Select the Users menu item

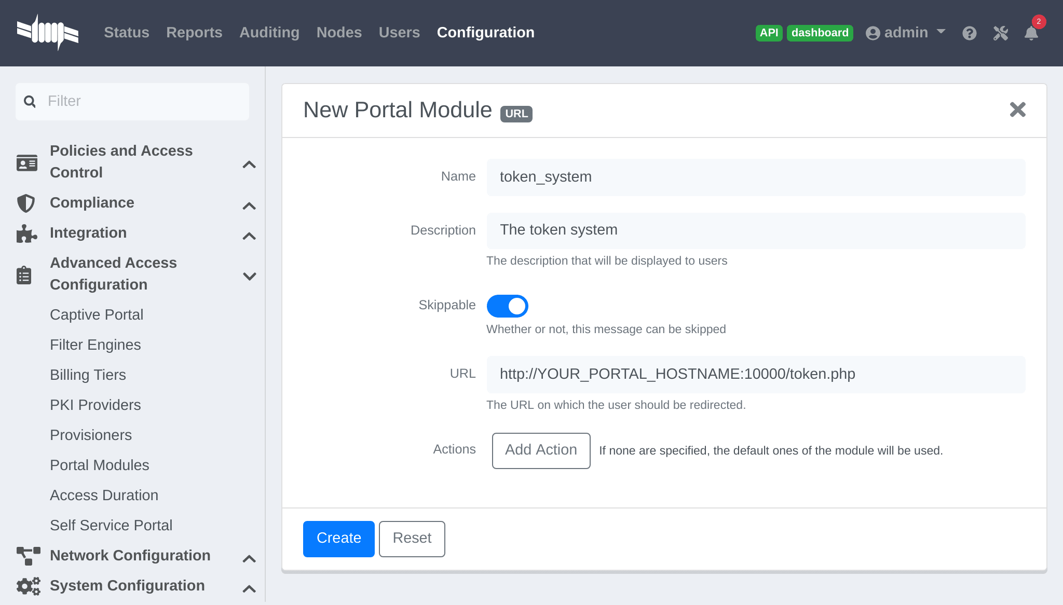click(399, 32)
